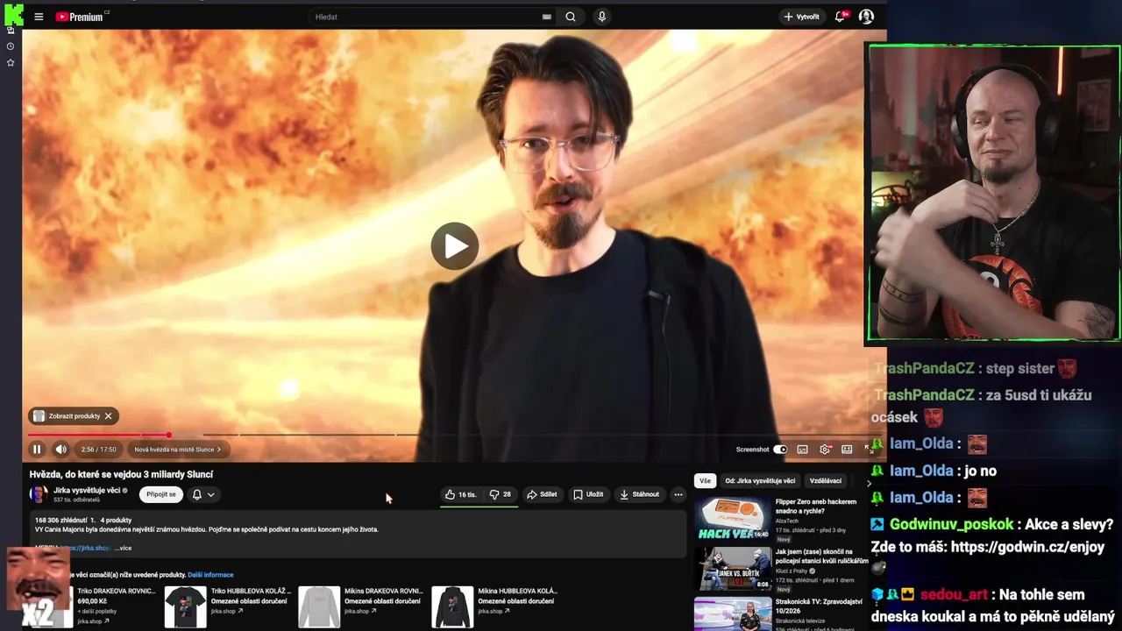Click the TrashPandaCZ step sister chat message
Image resolution: width=1122 pixels, height=631 pixels.
[x=975, y=369]
